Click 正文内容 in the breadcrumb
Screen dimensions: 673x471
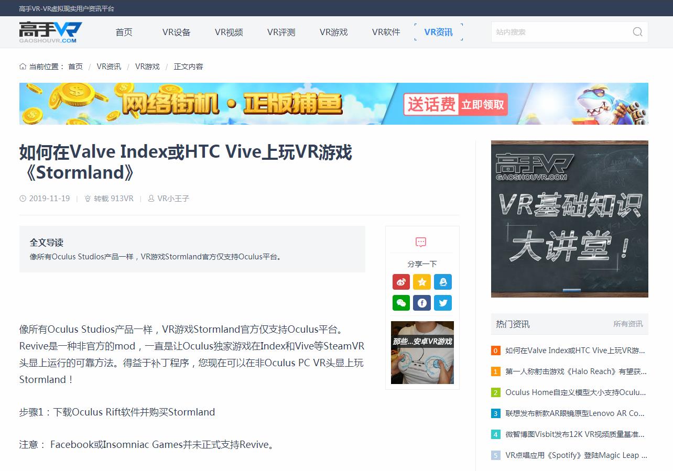pos(188,67)
